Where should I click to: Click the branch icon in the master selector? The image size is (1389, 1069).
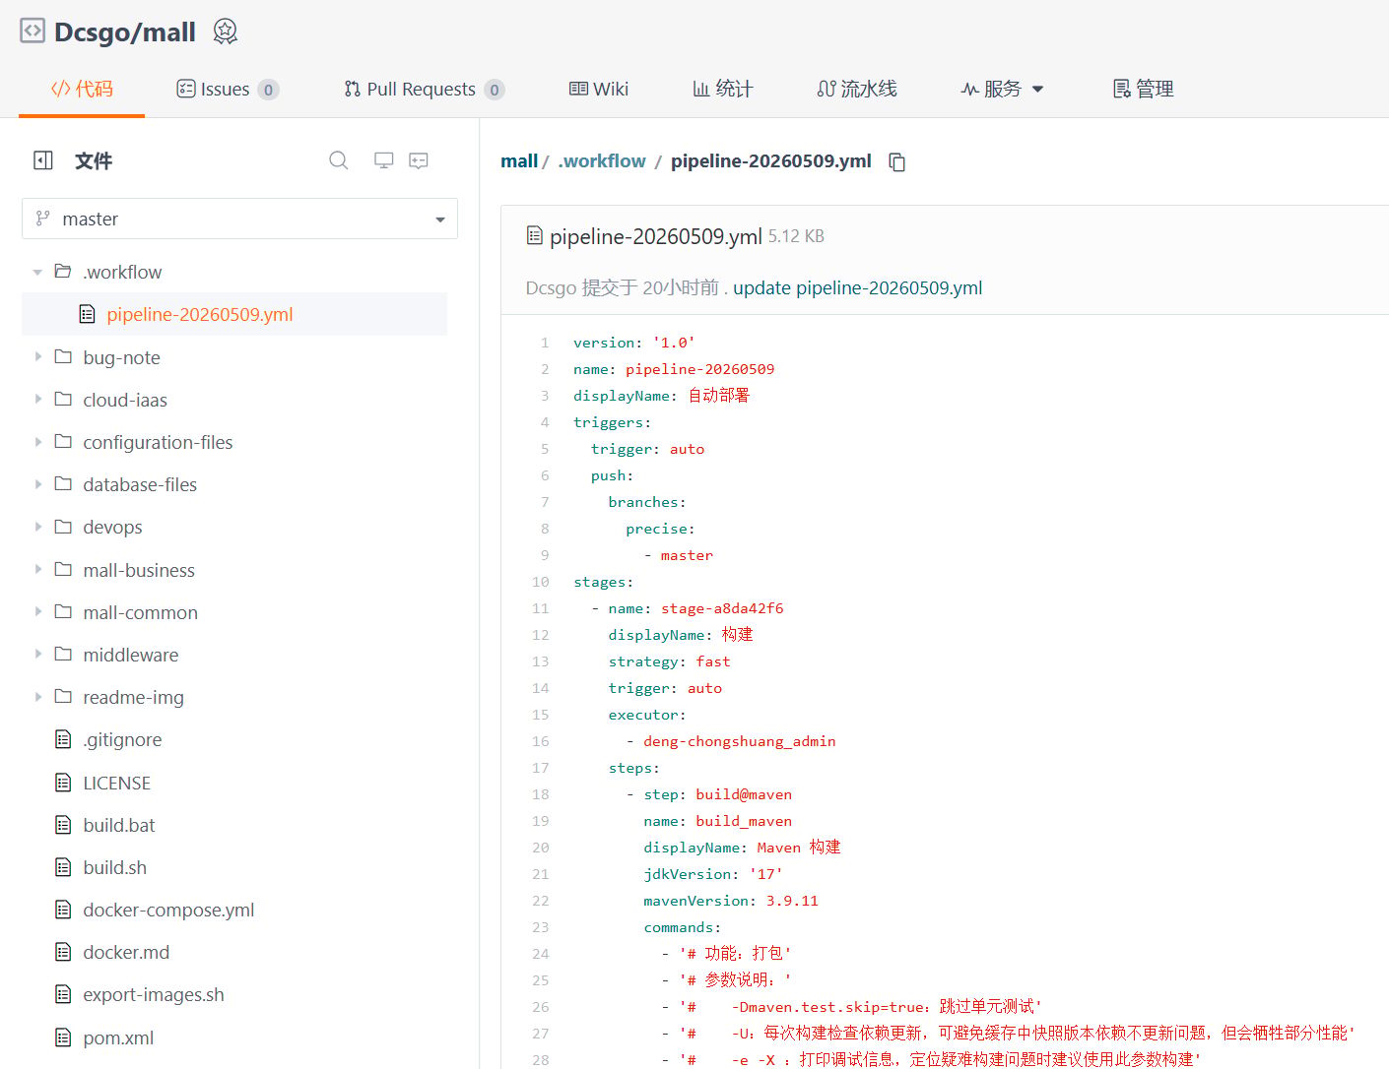point(42,219)
